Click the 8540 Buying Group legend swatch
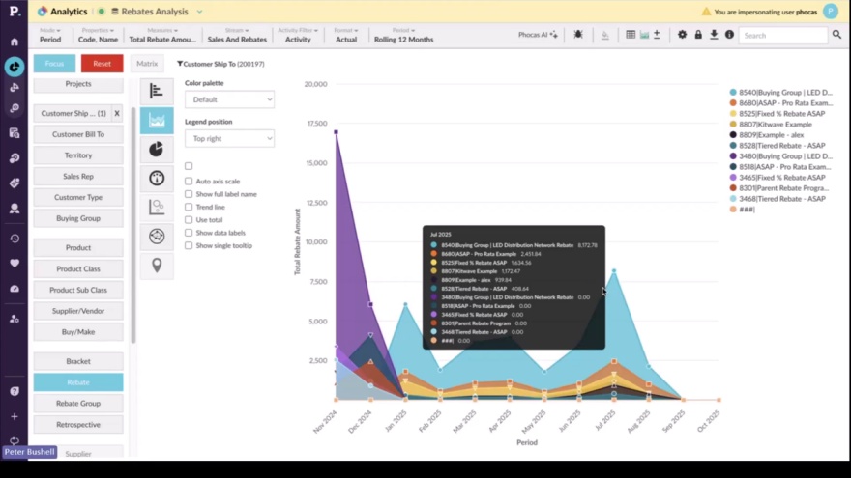 (734, 93)
